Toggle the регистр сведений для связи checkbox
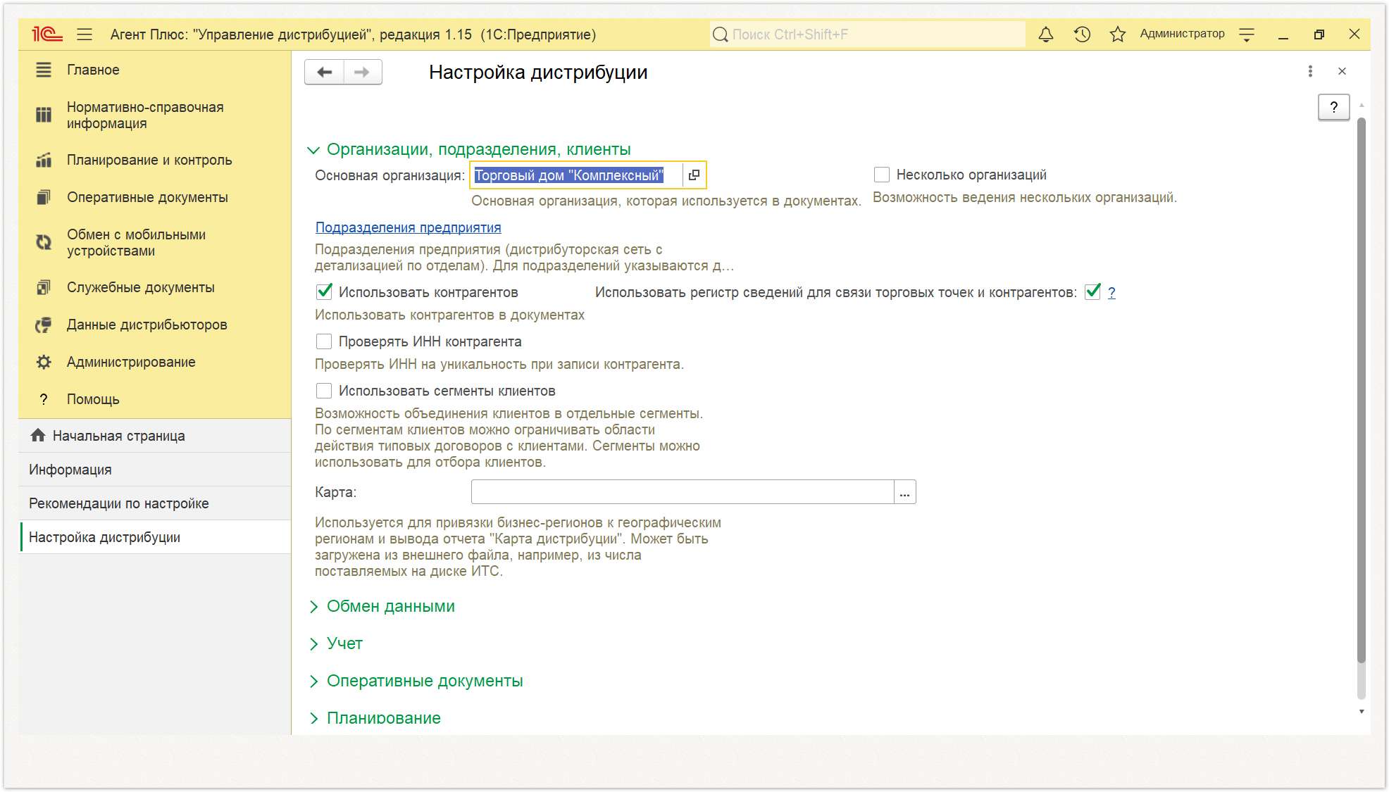The width and height of the screenshot is (1389, 792). [x=1092, y=291]
